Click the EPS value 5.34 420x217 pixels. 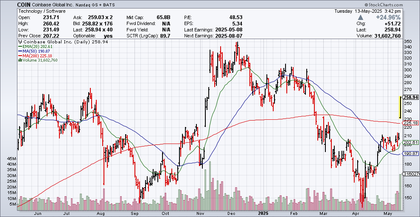[x=238, y=24]
